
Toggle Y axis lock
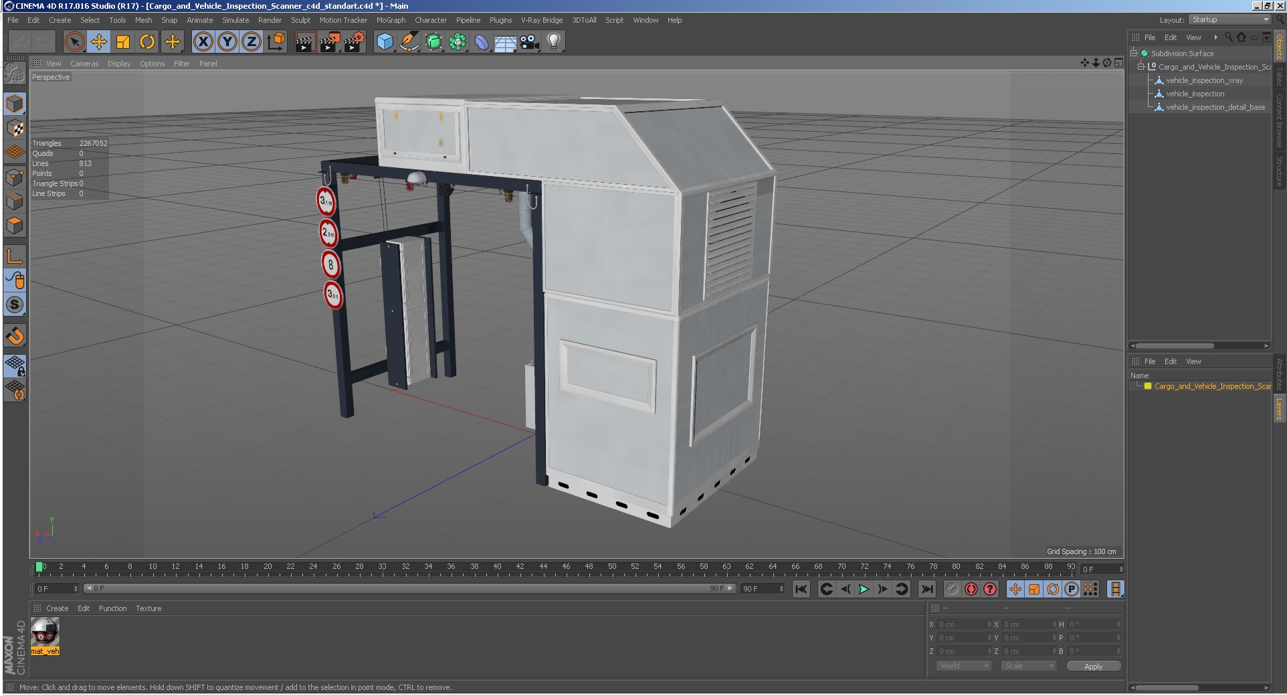click(x=227, y=42)
